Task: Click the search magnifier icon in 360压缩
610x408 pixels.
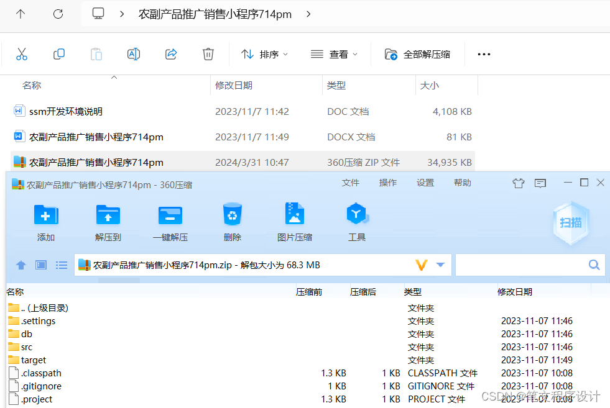Action: pos(594,265)
